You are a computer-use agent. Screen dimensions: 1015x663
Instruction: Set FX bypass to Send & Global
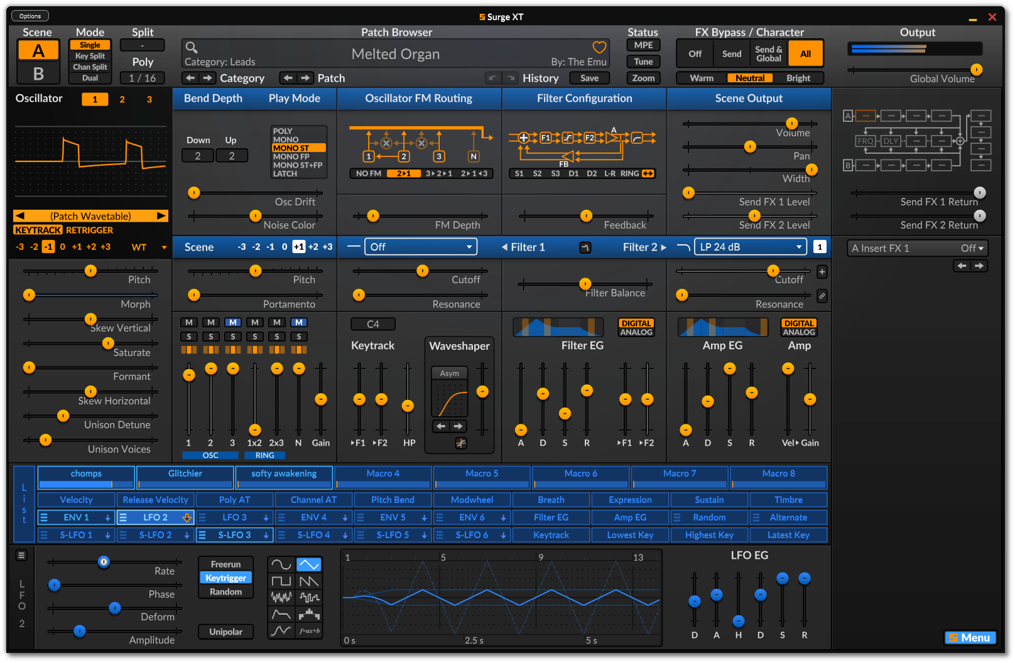[769, 54]
